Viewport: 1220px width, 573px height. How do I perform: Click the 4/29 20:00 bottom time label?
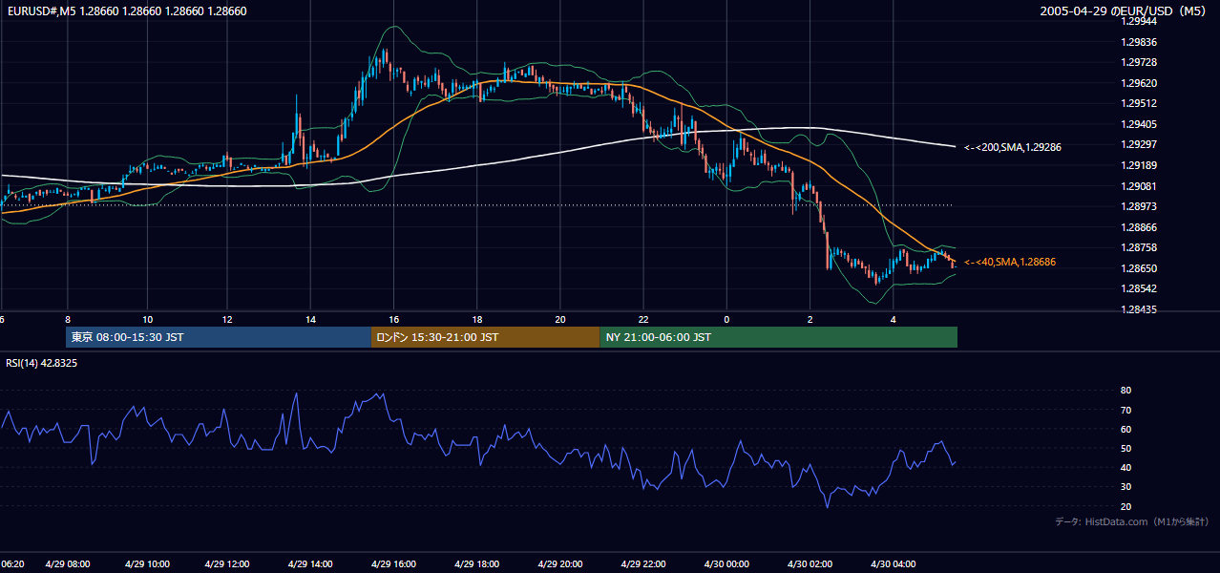coord(560,564)
